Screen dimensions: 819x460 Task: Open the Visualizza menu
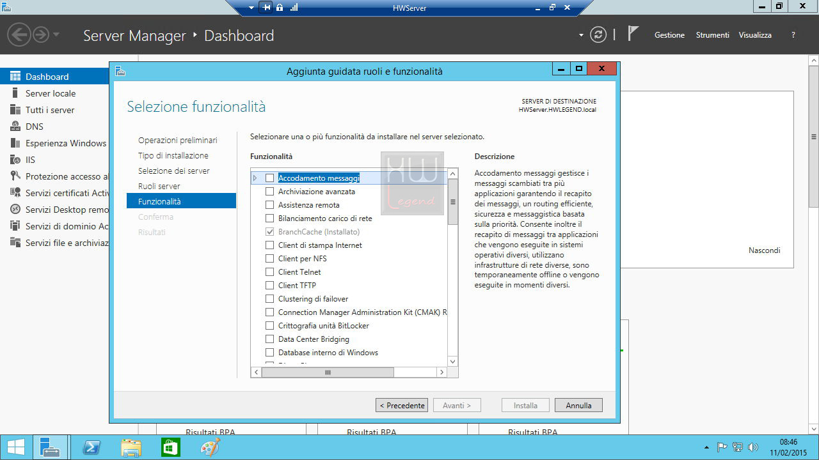755,35
